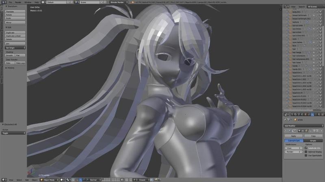Click the pin icon left of wrists
This screenshot has height=182, width=325.
tap(285, 120)
